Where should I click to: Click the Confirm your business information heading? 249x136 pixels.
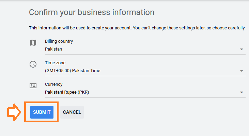(92, 12)
